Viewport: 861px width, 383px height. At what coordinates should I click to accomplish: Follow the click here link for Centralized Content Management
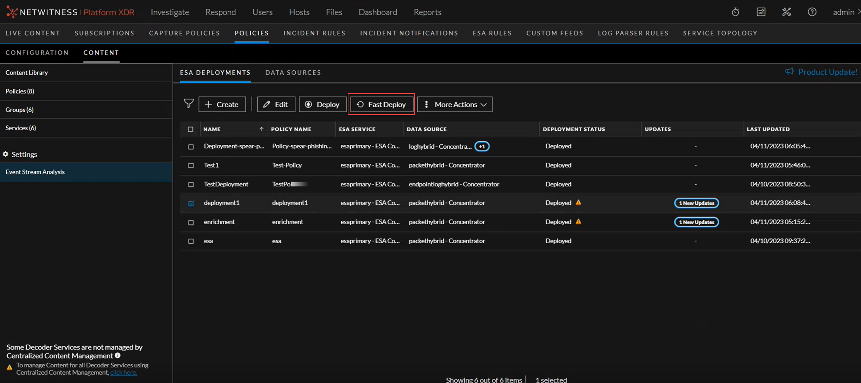point(123,372)
